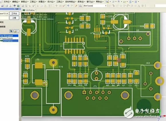Click the 工作台 button
The height and width of the screenshot is (121, 166).
click(14, 13)
